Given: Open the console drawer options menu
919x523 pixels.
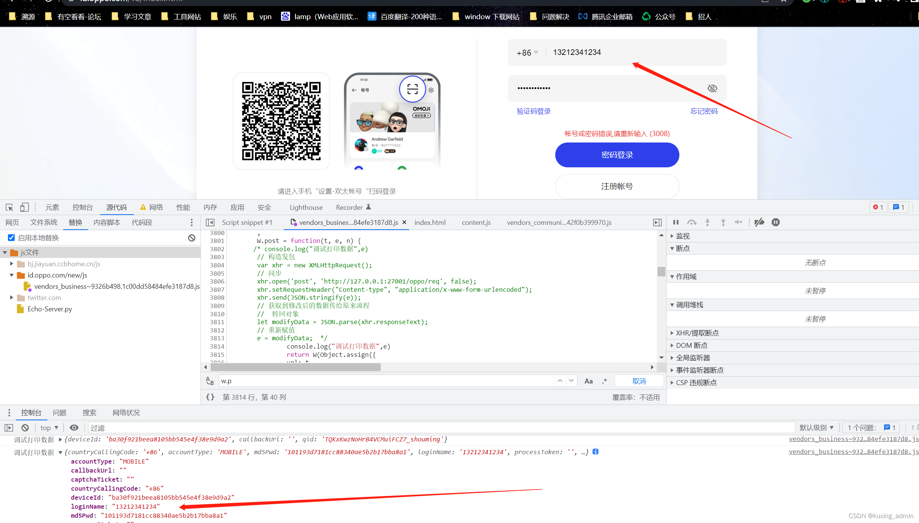Looking at the screenshot, I should pos(9,413).
